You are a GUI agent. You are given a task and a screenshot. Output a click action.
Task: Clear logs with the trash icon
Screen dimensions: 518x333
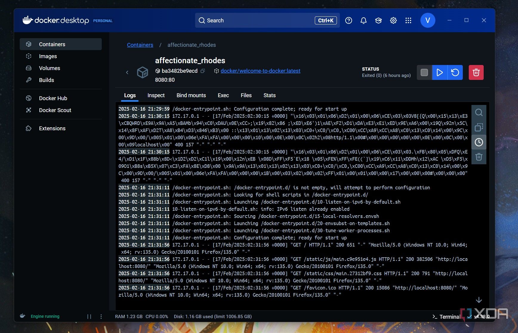click(479, 157)
